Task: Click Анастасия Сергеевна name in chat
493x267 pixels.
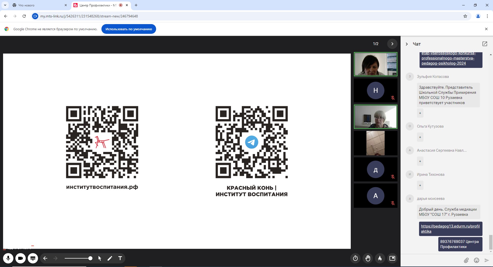Action: click(x=442, y=150)
